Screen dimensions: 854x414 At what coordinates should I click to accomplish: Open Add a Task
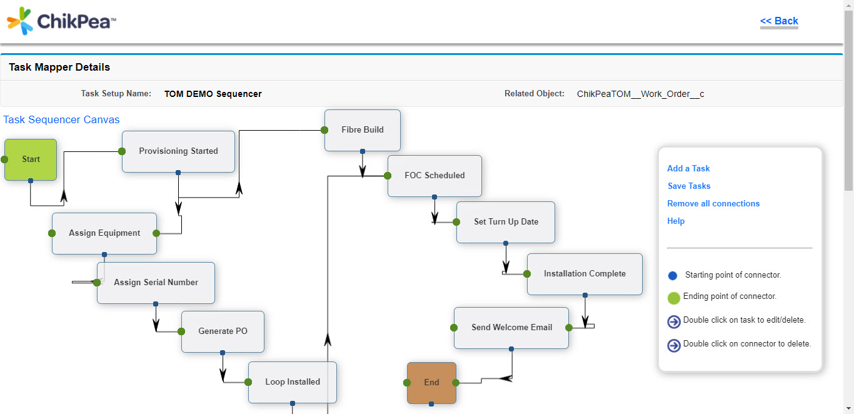click(x=688, y=168)
